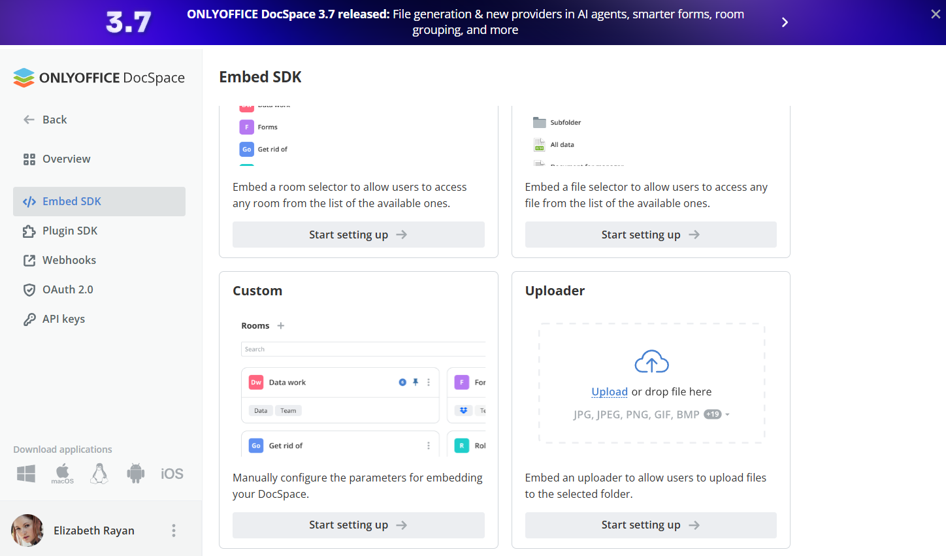Download the Android mobile app
Viewport: 946px width, 556px height.
pos(136,474)
